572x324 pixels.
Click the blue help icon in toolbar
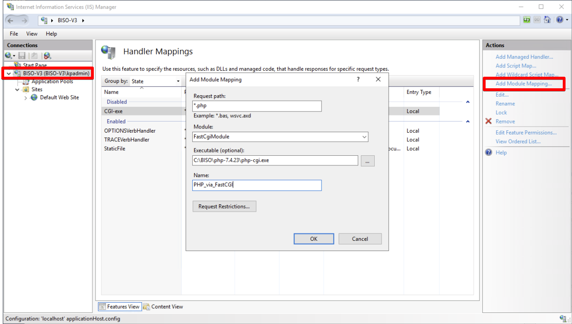pyautogui.click(x=559, y=20)
